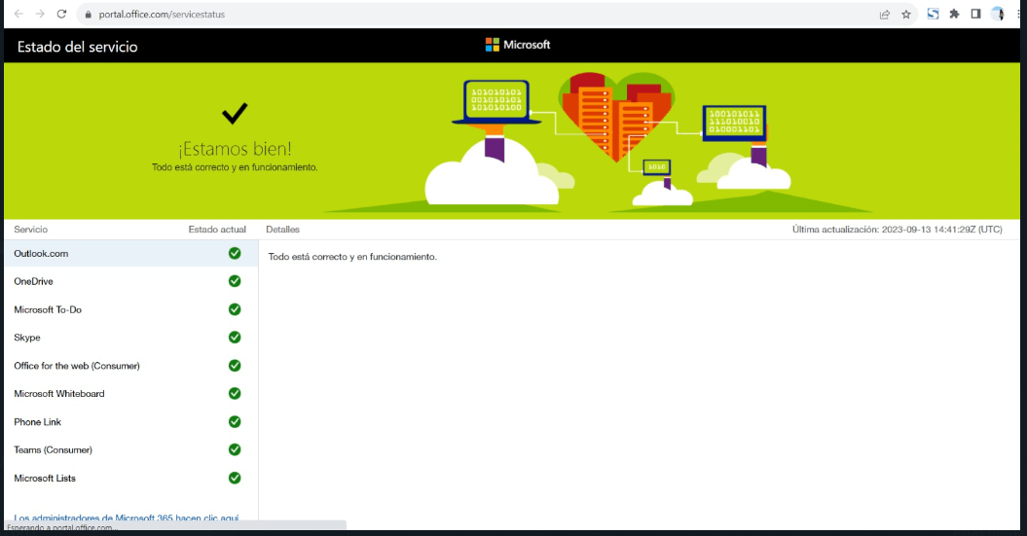Open the blue extension icon in toolbar

tap(933, 14)
